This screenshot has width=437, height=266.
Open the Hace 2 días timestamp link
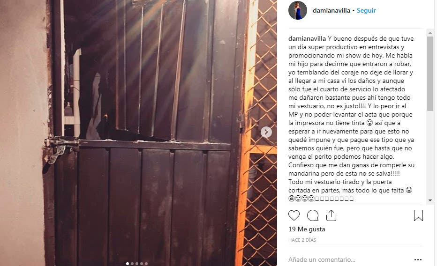(x=302, y=240)
